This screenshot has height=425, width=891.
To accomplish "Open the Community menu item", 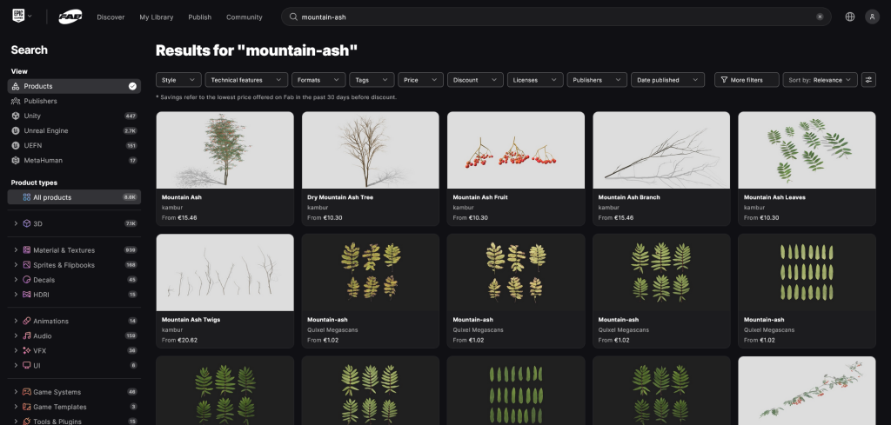I will point(245,17).
